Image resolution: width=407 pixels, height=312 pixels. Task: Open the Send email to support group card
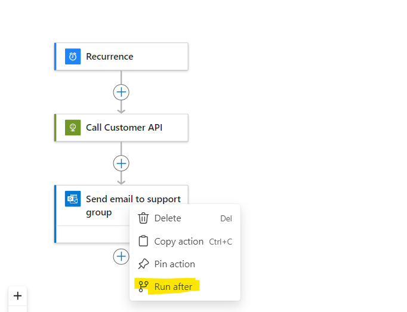(92, 214)
